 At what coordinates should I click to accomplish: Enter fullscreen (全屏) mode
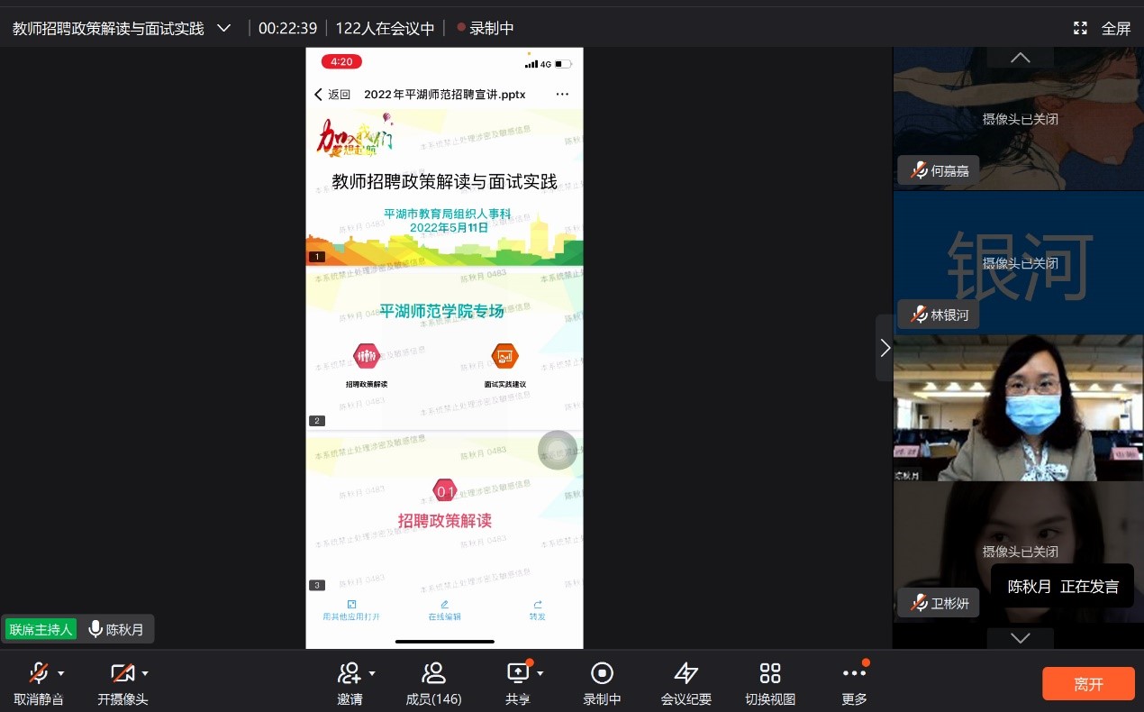coord(1102,28)
